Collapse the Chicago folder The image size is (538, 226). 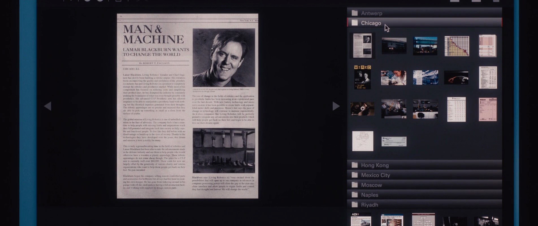[x=424, y=23]
